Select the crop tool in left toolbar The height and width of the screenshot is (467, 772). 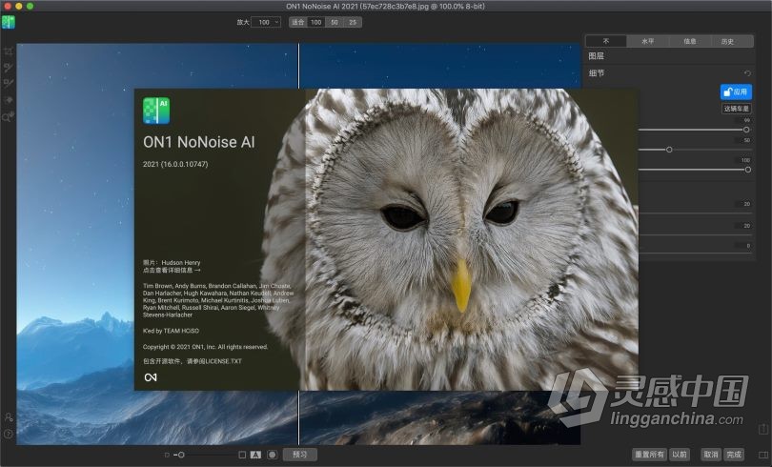point(9,51)
